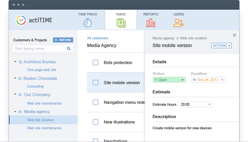The height and width of the screenshot is (142, 248).
Task: Check the New illustrations checkbox
Action: pyautogui.click(x=96, y=122)
